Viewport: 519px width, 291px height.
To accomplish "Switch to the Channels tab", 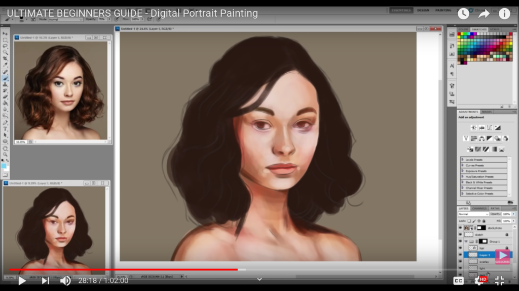I will point(479,209).
